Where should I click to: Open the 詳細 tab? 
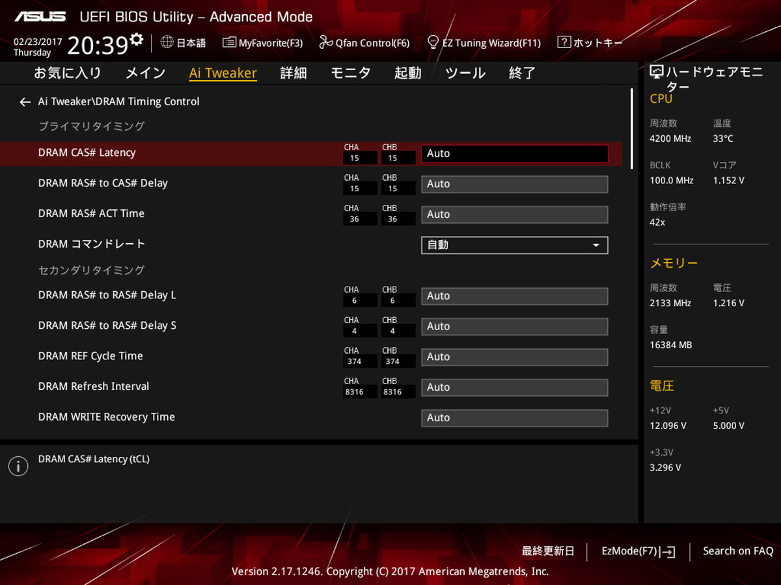[294, 73]
